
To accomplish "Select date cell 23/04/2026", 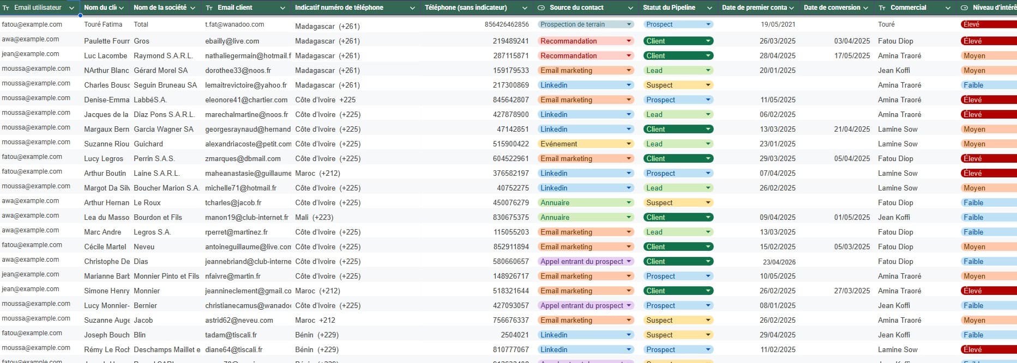I will pyautogui.click(x=779, y=262).
